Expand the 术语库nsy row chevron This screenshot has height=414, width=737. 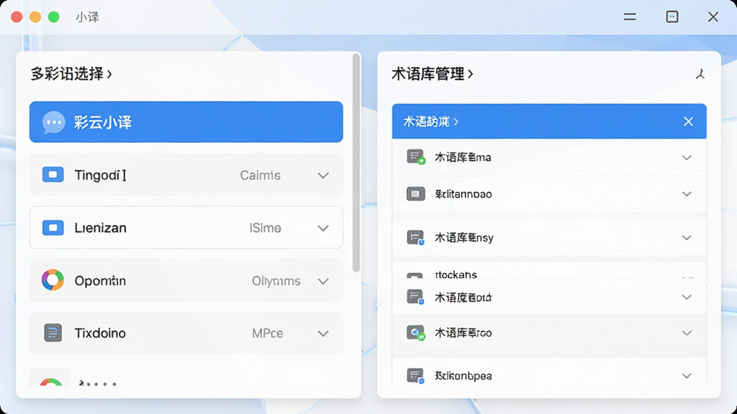[x=687, y=238]
